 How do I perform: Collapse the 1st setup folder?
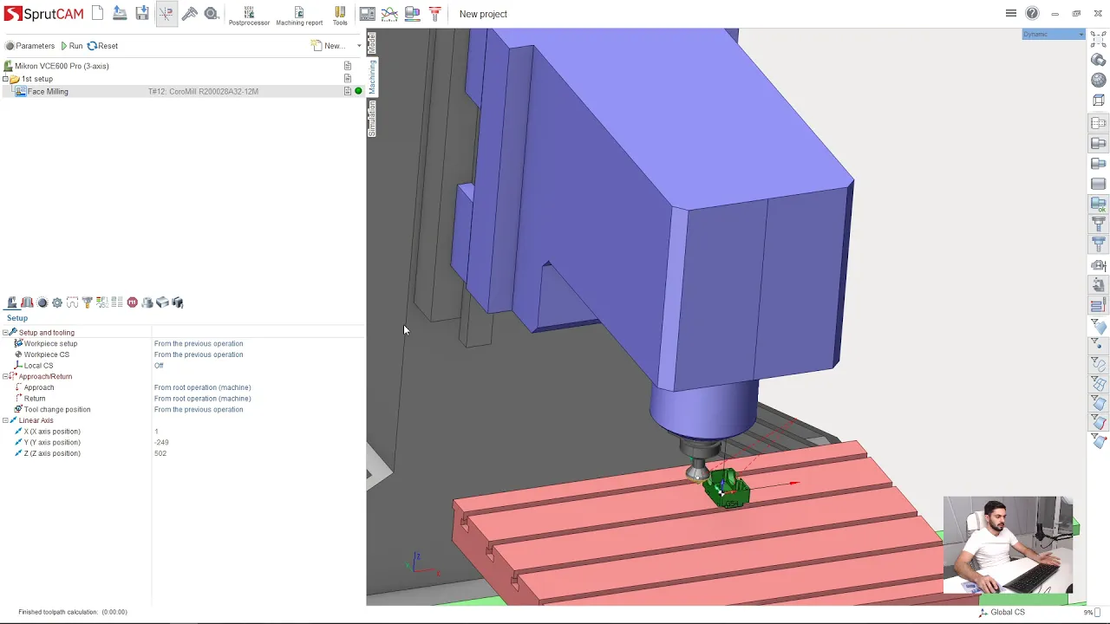tap(5, 79)
